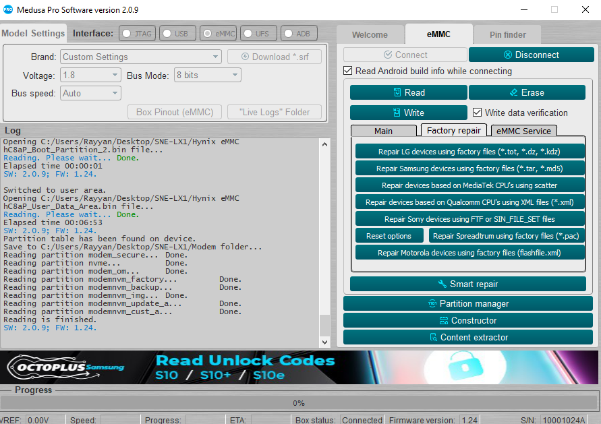Click the Octoplus Samsung logo in banner
Image resolution: width=601 pixels, height=424 pixels.
[x=65, y=367]
